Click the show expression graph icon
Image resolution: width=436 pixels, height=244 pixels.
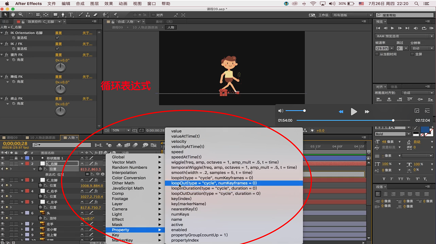pyautogui.click(x=92, y=174)
